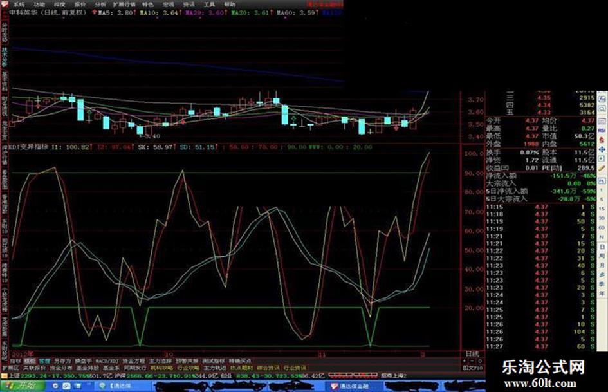Click the 技术分析 vertical sidebar tab
608x392 pixels.
point(5,57)
